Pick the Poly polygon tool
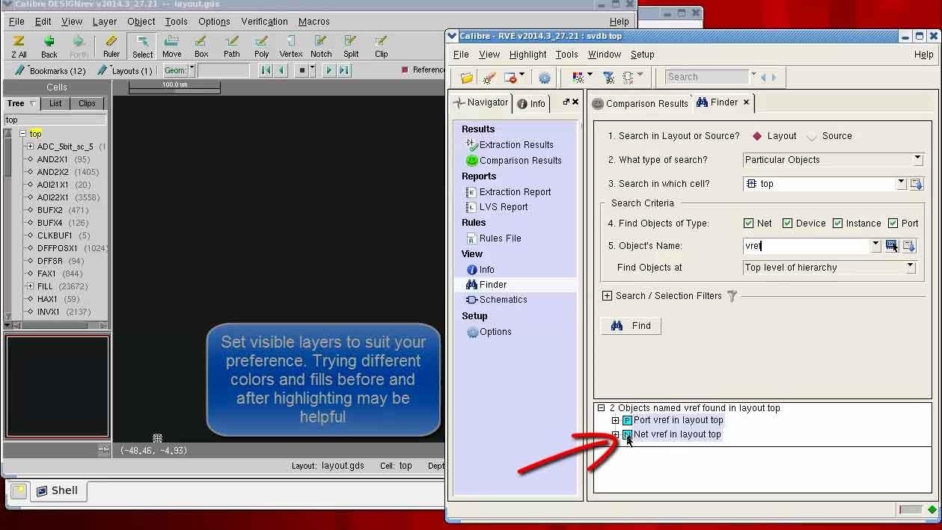 coord(261,46)
